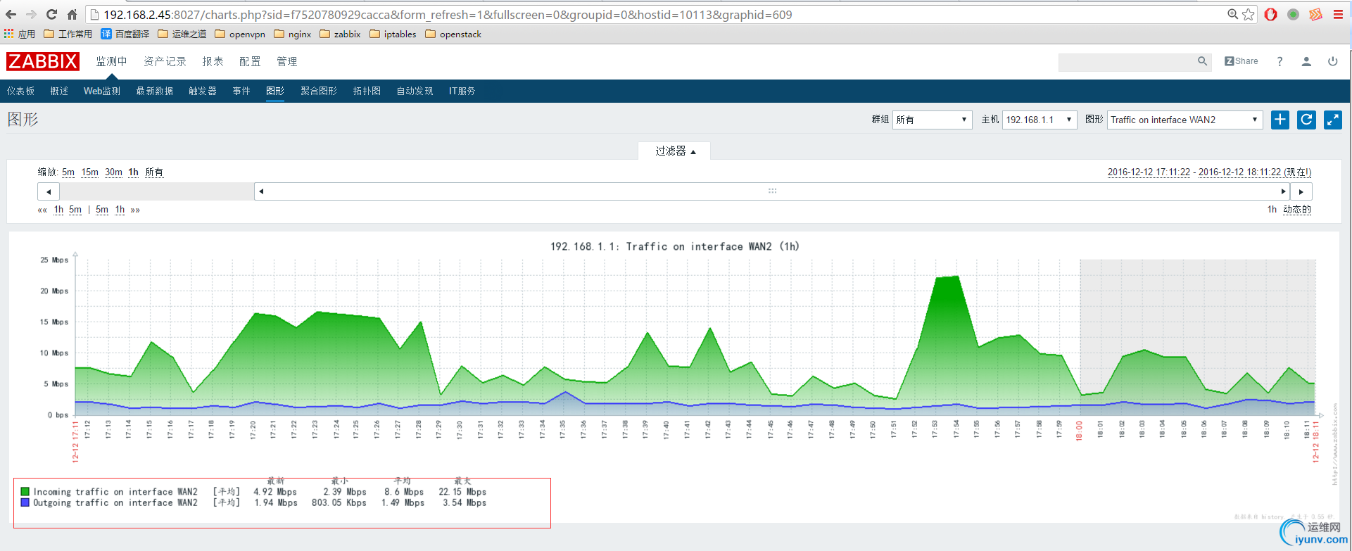Switch to the IT服务 submenu tab
1352x551 pixels.
click(462, 91)
